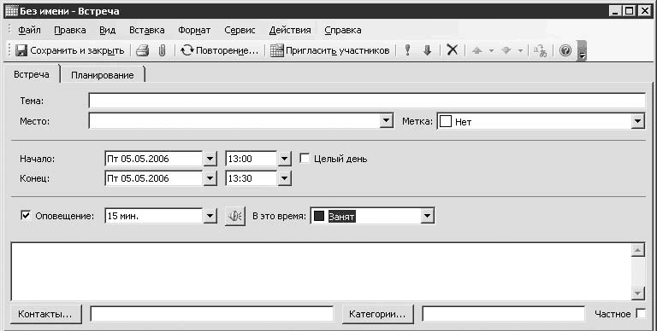Set low importance with the down-arrow icon

[427, 50]
